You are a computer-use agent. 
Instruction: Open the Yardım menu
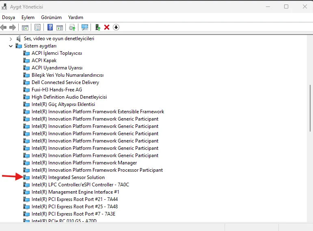coord(76,17)
